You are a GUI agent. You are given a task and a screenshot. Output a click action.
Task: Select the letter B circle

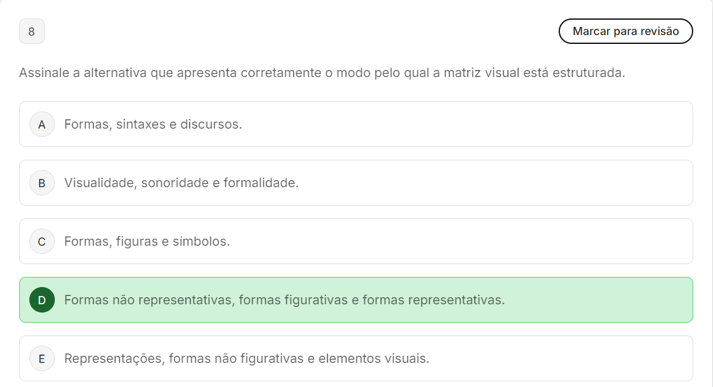click(42, 183)
